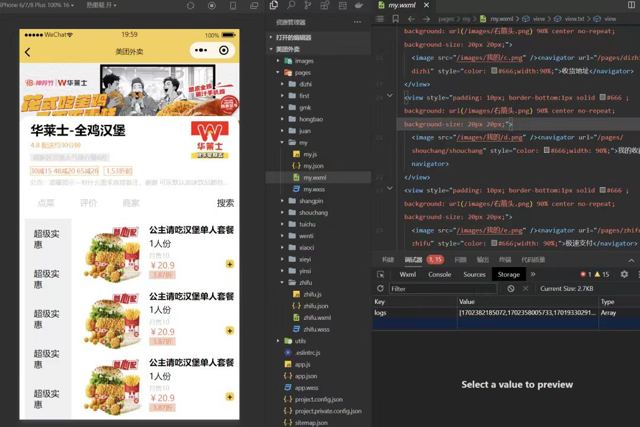This screenshot has width=640, height=427.
Task: Switch to the Console tab
Action: (440, 274)
